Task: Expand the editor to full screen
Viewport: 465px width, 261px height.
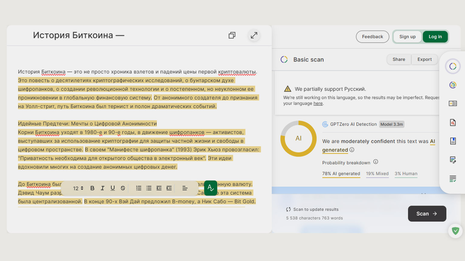Action: [254, 35]
